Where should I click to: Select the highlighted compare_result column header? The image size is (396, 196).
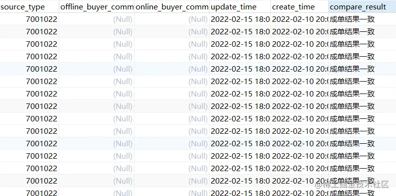362,7
